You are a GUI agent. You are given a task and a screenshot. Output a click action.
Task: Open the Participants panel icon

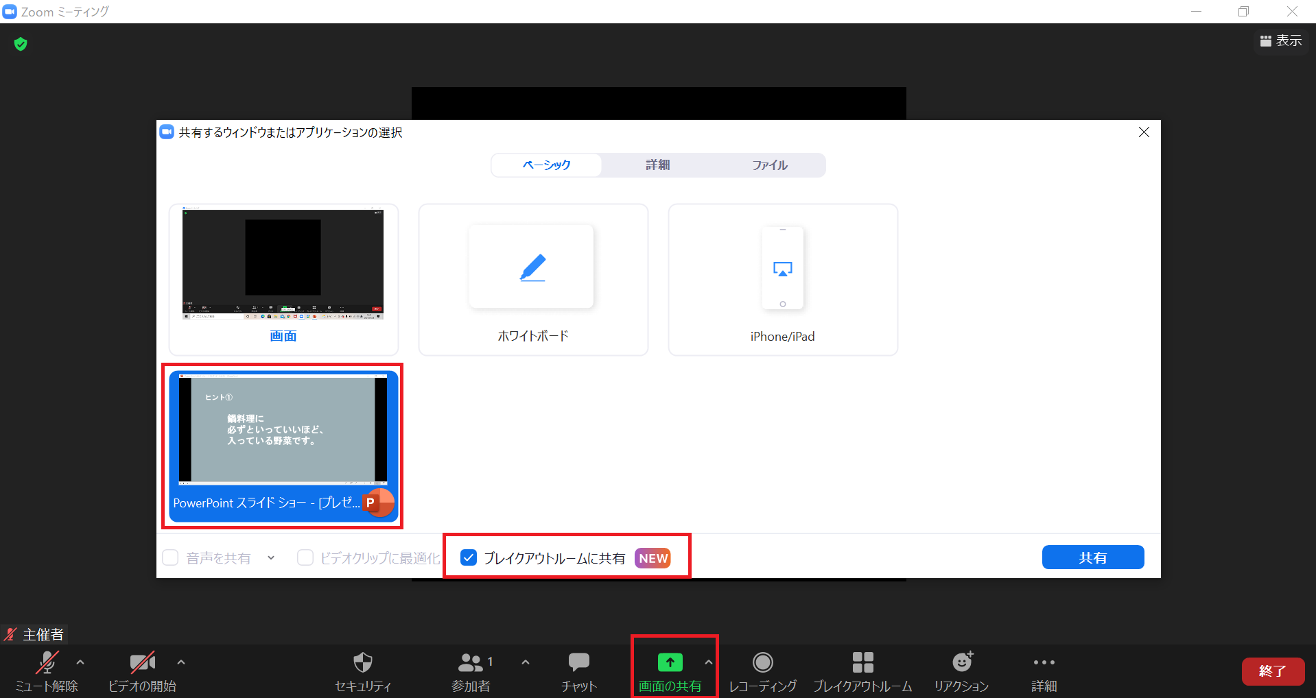click(471, 662)
